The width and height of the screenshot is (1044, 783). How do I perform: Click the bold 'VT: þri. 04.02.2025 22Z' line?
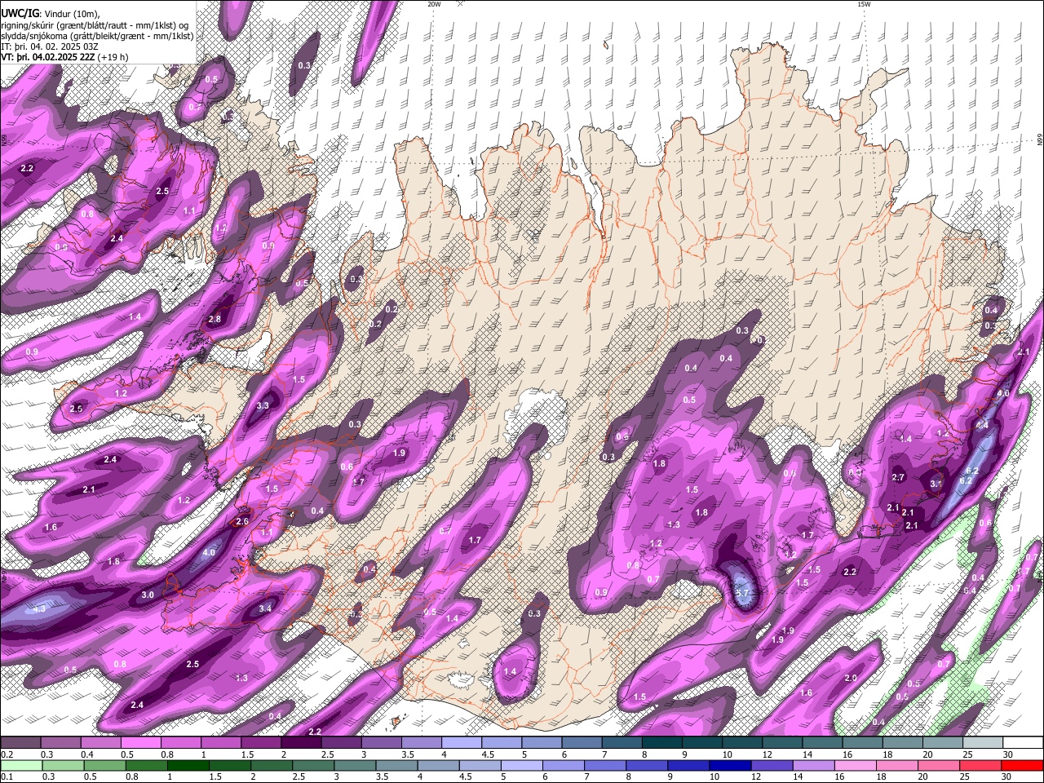pos(47,57)
